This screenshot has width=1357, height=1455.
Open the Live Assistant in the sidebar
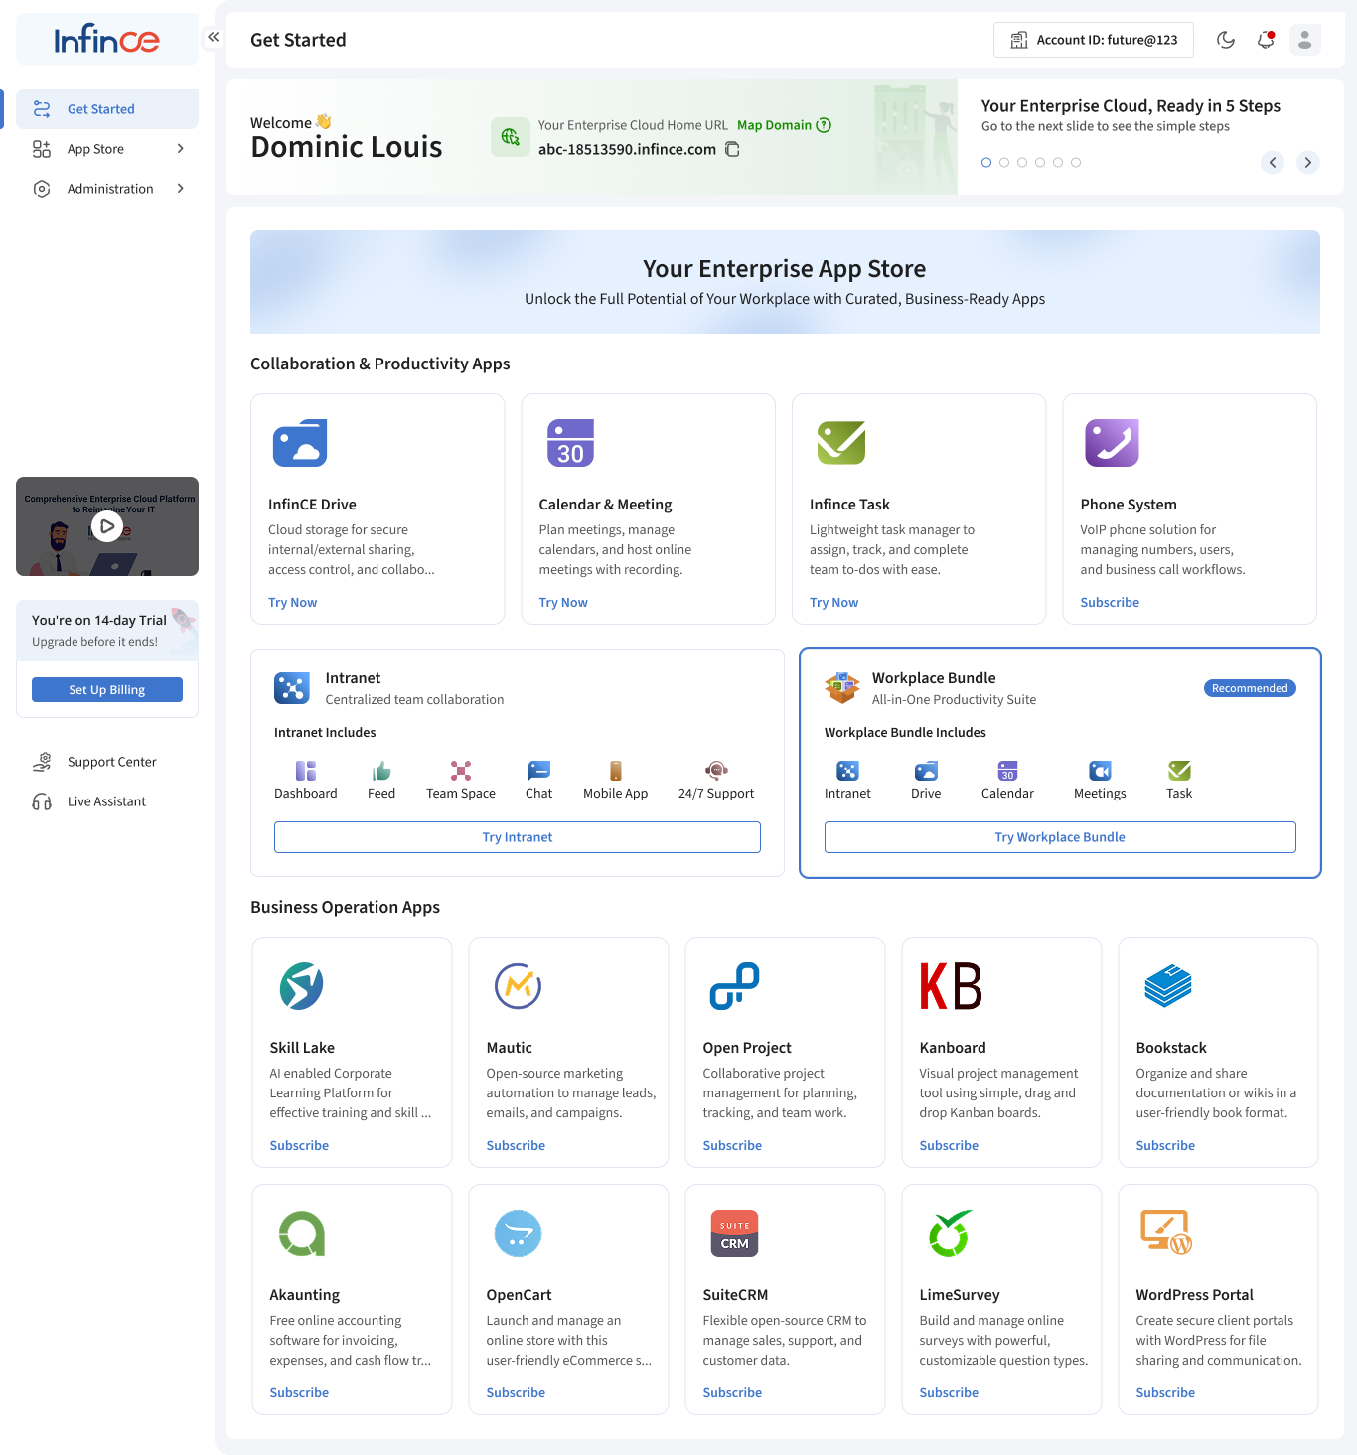(x=105, y=801)
